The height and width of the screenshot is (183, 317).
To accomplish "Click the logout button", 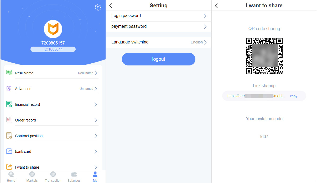I will coord(159,59).
